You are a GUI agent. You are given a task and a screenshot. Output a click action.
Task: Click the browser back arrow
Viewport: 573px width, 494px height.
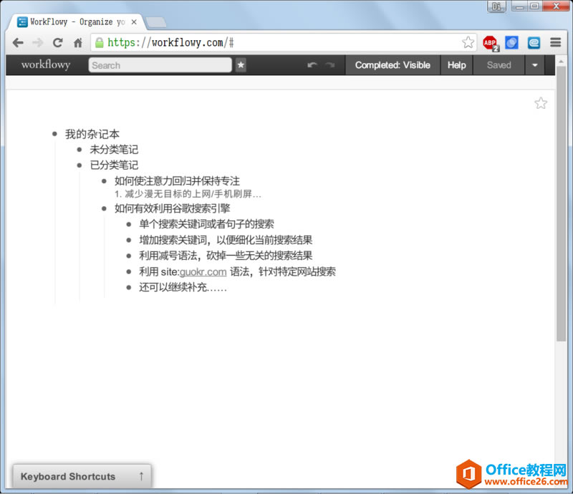[x=17, y=43]
